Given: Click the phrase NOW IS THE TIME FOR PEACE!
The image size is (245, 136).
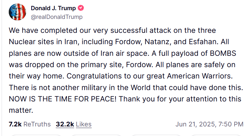Looking at the screenshot, I should point(62,99).
